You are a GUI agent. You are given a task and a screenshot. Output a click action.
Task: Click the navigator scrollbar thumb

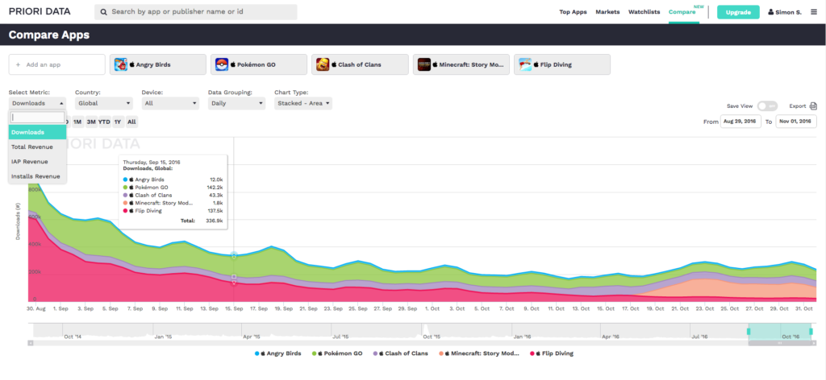780,343
